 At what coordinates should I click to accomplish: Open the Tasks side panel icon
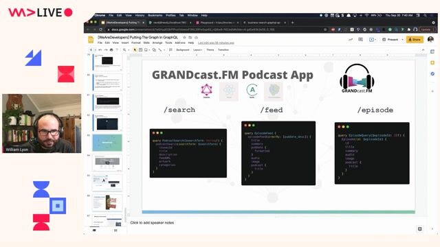[432, 73]
